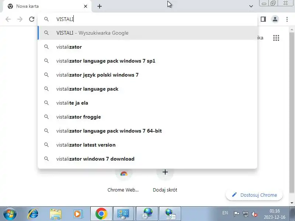Screen dimensions: 295x221
Task: Select 'vistalizator language pack windows 7 64-bit'
Action: 147,131
